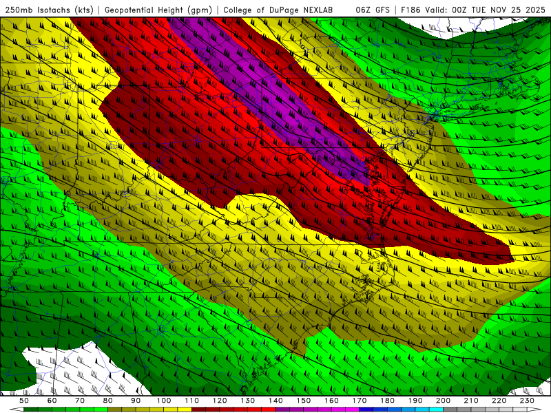Select the cyan swatch just before 200
The height and width of the screenshot is (413, 551).
coord(436,410)
